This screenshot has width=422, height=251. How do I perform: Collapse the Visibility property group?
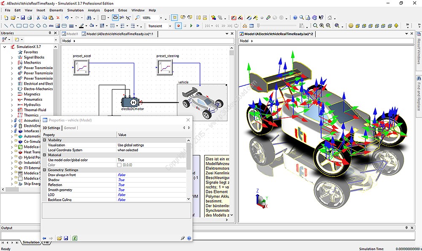[x=45, y=140]
